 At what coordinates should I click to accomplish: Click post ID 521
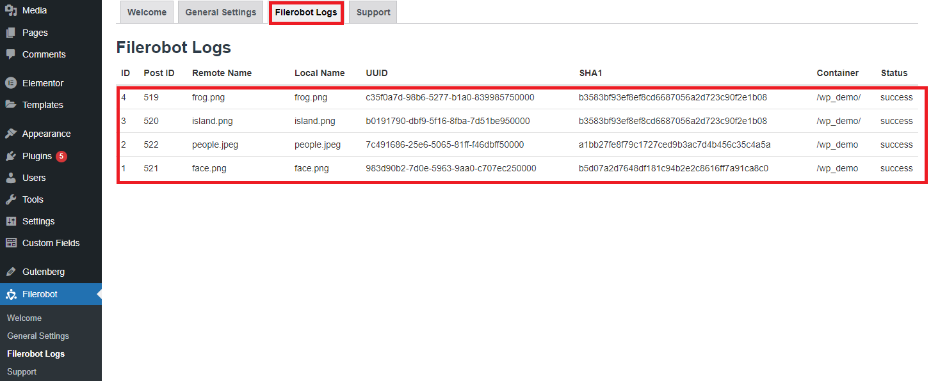click(x=151, y=168)
